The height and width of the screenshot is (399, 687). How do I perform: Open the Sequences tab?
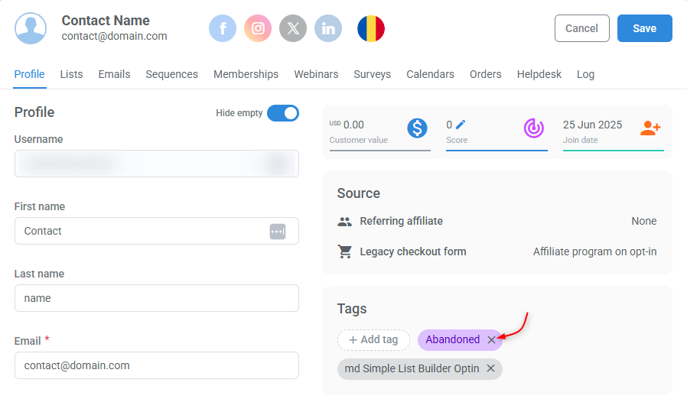(x=171, y=74)
